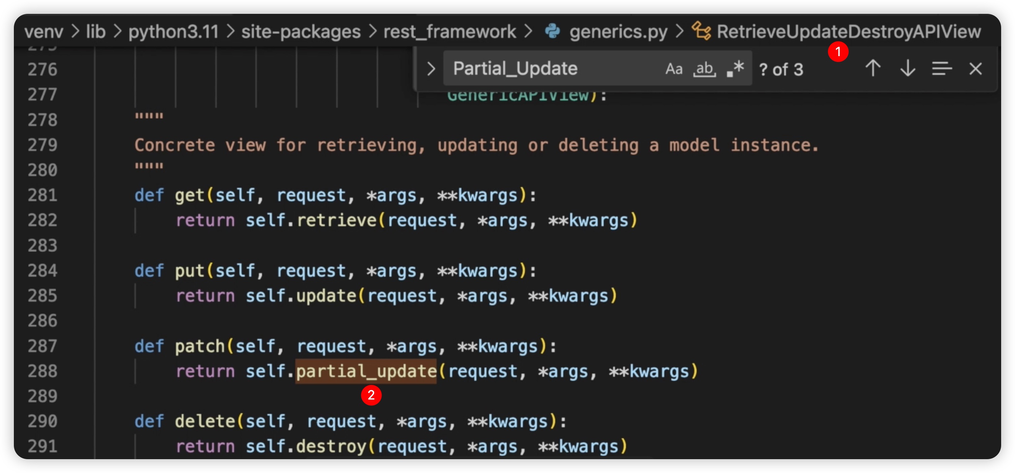Toggle Use Regular Expression option
Viewport: 1015px width, 473px height.
tap(735, 69)
